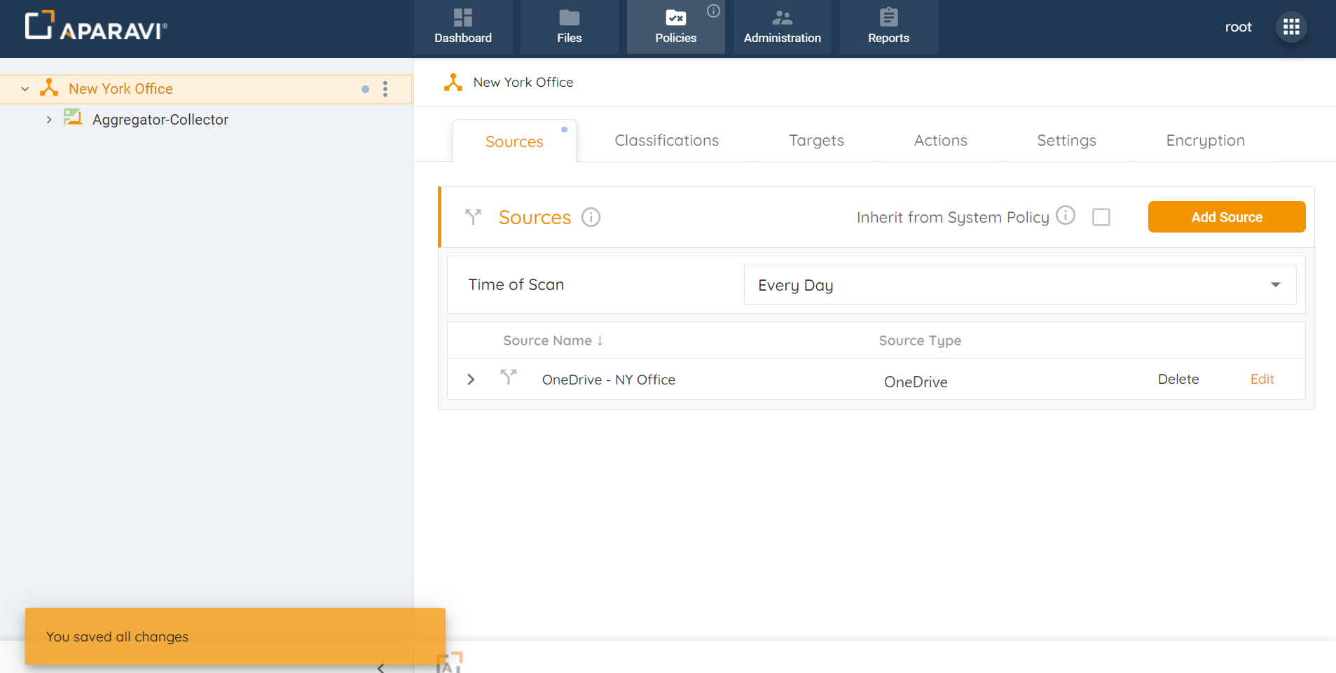This screenshot has width=1336, height=673.
Task: Switch to the Classifications tab
Action: coord(666,141)
